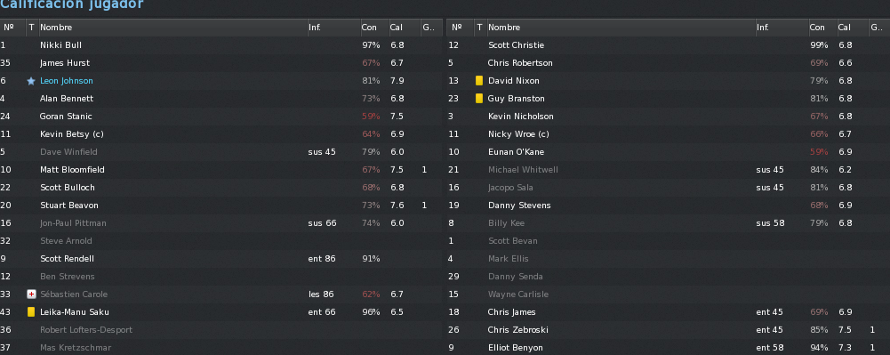The width and height of the screenshot is (890, 355).
Task: Open Chris Zebroski's player profile
Action: pos(517,329)
